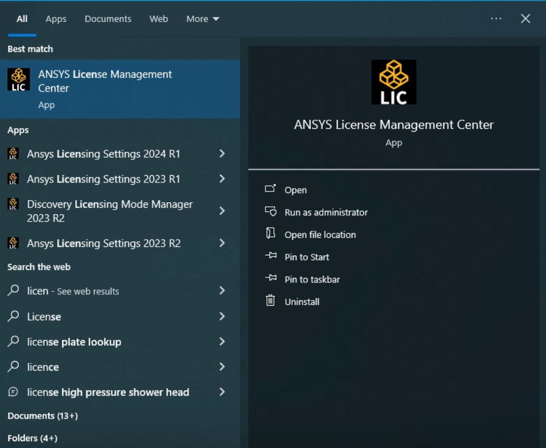Image resolution: width=546 pixels, height=448 pixels.
Task: Switch to the Apps tab
Action: tap(56, 19)
